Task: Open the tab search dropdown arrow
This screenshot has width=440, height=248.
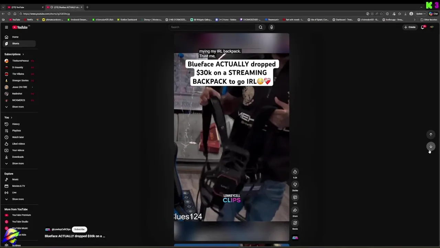Action: point(3,7)
